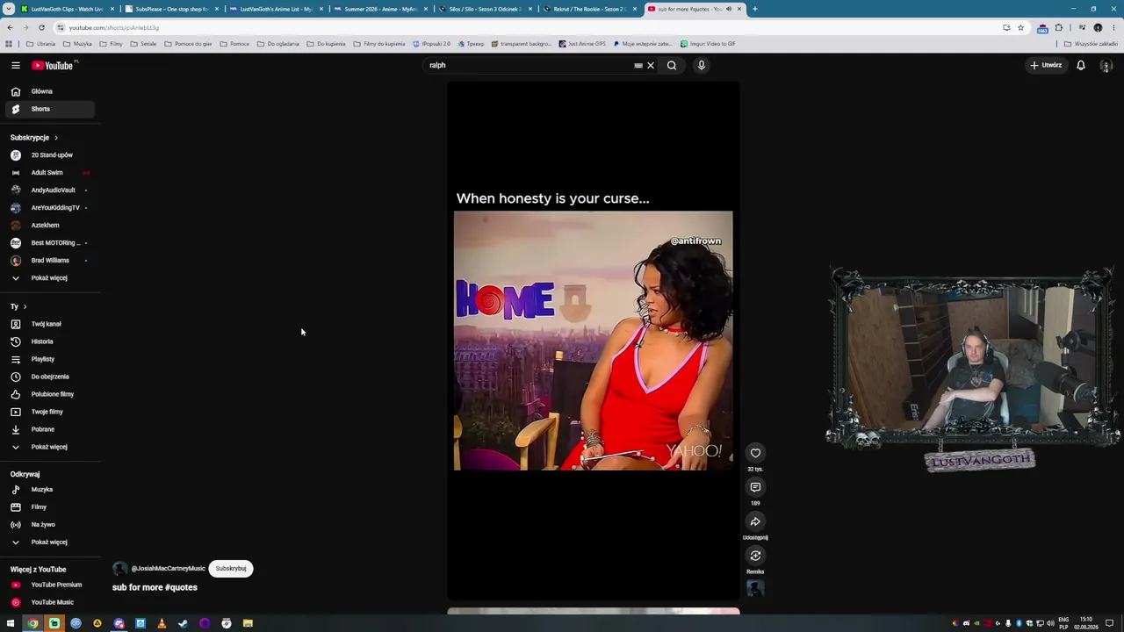Show more subscriptions via Pokaż więcej
Screen dimensions: 1124x632
click(48, 278)
